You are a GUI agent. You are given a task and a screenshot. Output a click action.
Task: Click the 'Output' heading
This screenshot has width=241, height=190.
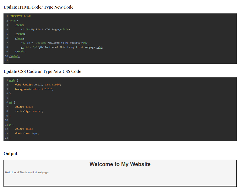(x=10, y=154)
